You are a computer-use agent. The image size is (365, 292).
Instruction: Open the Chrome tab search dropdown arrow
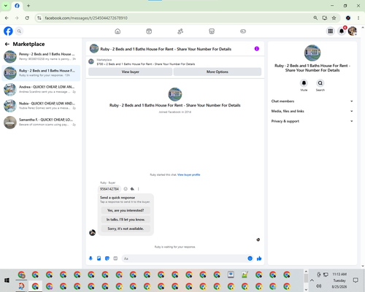(x=6, y=6)
